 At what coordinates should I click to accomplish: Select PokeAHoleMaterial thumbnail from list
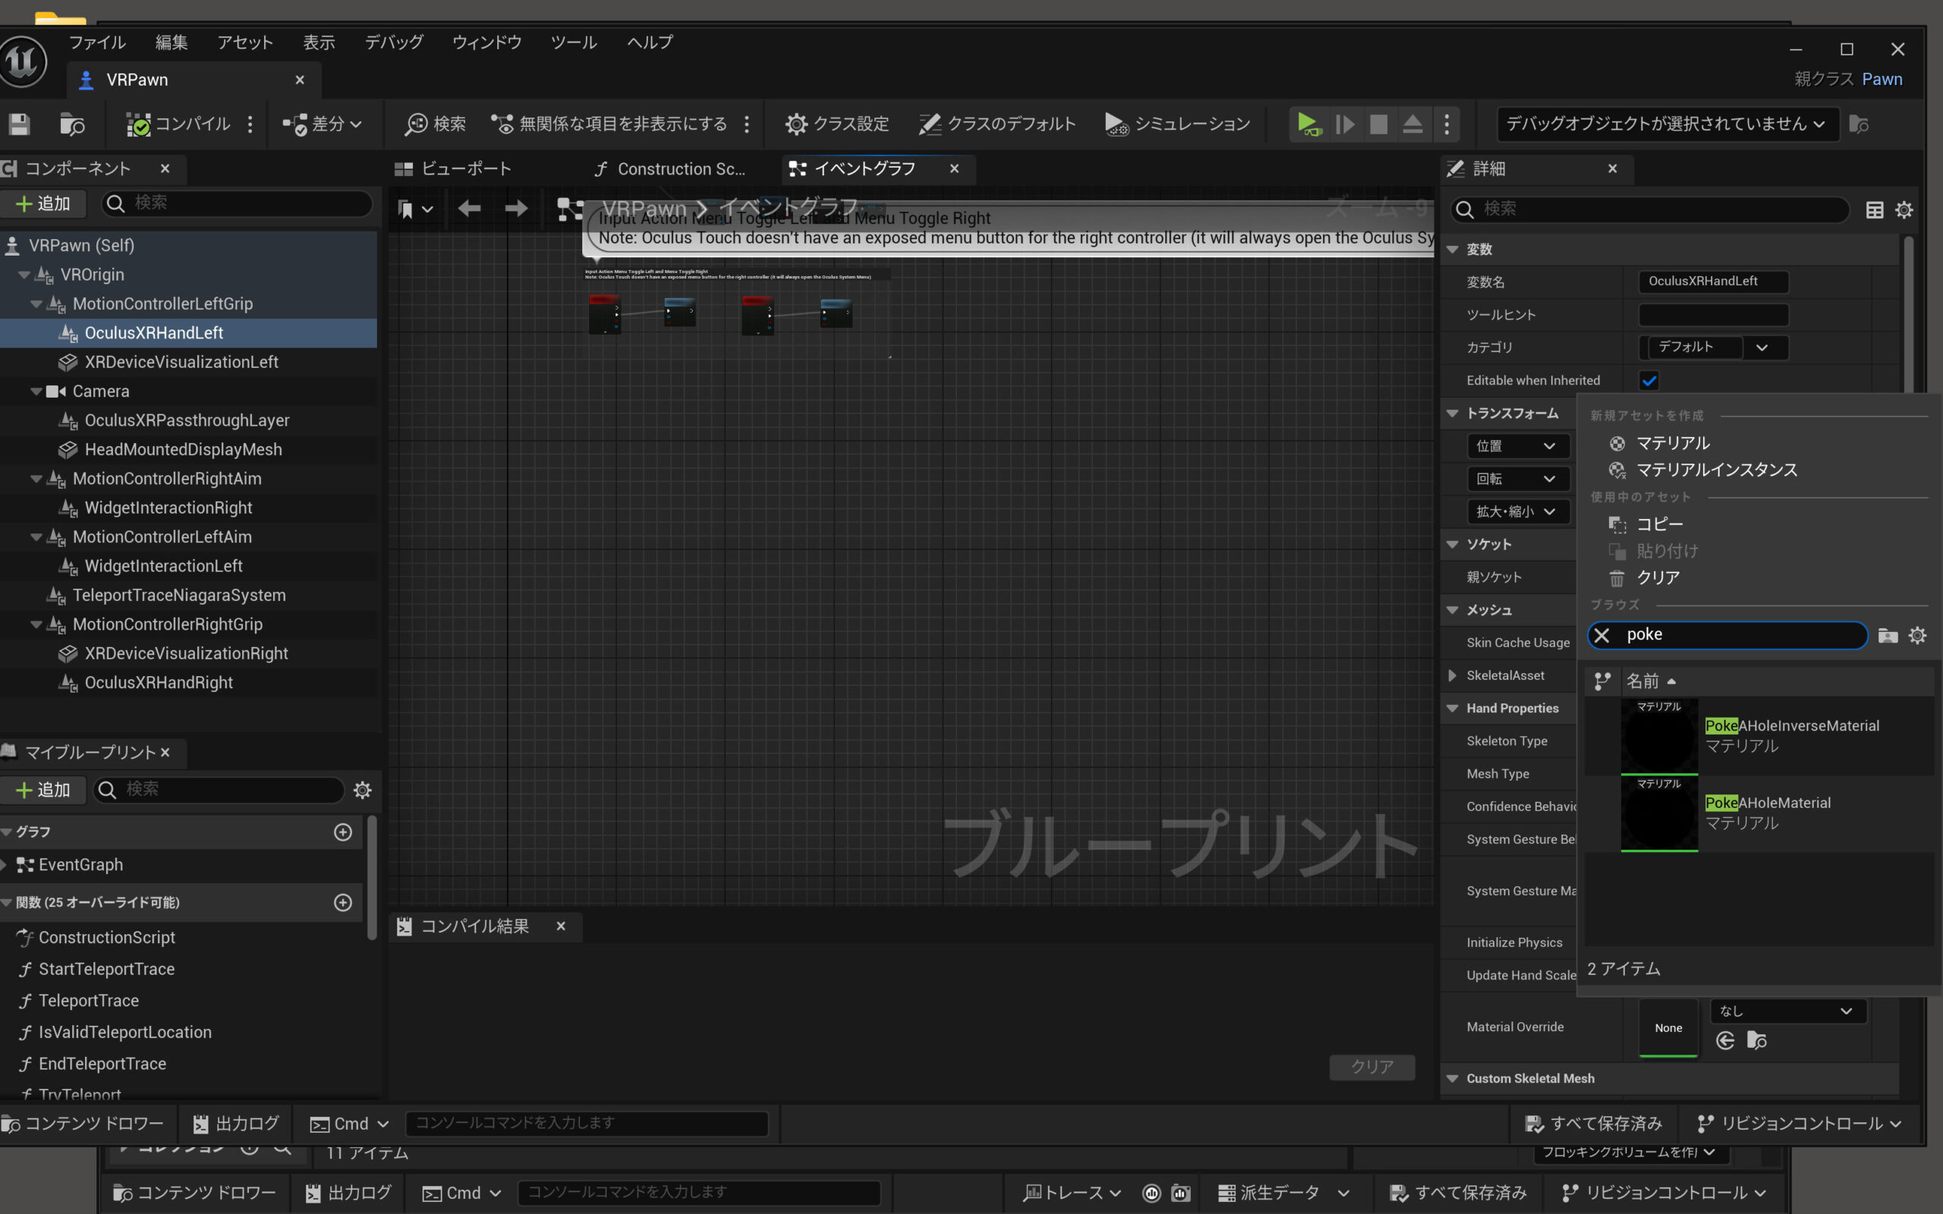click(x=1659, y=813)
